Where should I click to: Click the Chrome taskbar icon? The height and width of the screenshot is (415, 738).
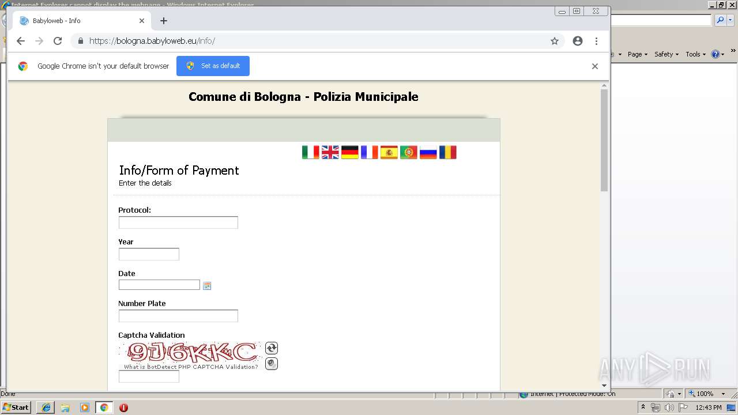pyautogui.click(x=104, y=408)
